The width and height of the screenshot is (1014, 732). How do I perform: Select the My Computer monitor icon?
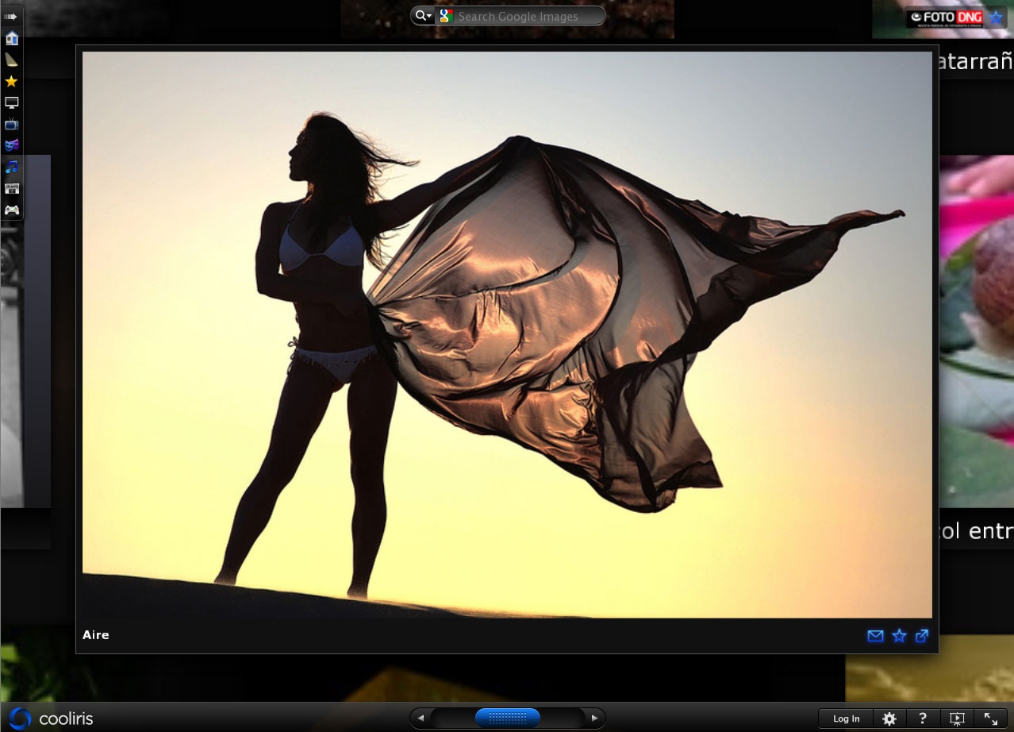coord(11,102)
